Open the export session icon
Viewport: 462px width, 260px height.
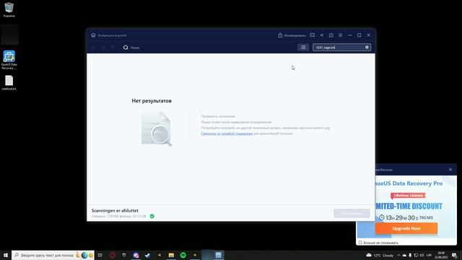[331, 35]
